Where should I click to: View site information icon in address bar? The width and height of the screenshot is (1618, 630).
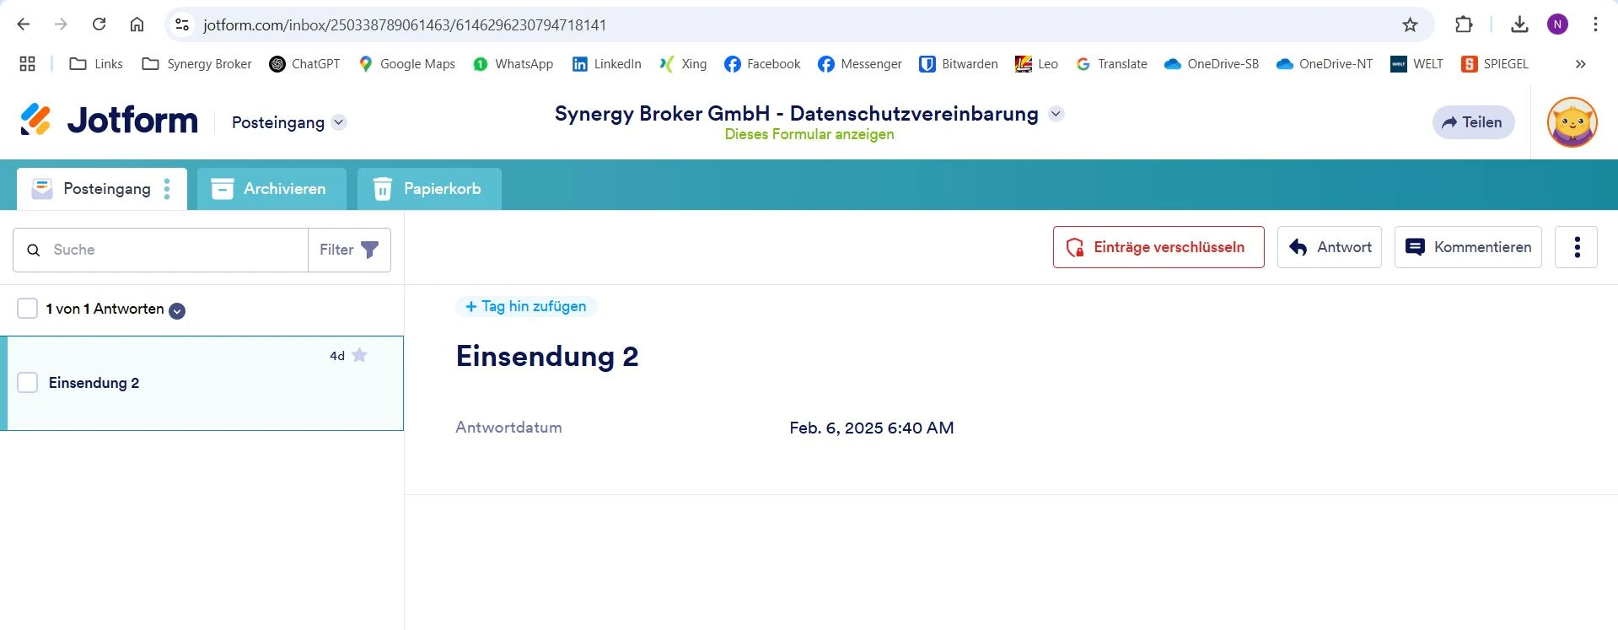point(182,24)
